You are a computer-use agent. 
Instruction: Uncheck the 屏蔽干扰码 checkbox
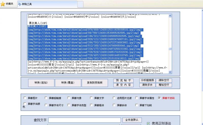coord(159,98)
